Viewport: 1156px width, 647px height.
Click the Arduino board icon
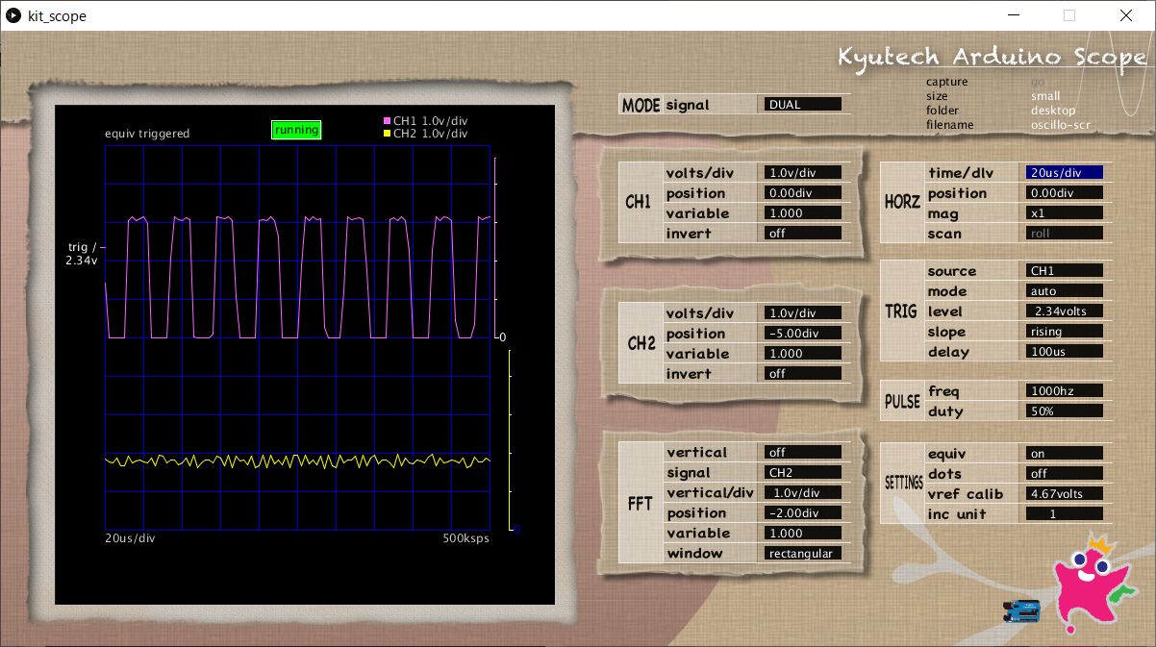pos(1022,610)
